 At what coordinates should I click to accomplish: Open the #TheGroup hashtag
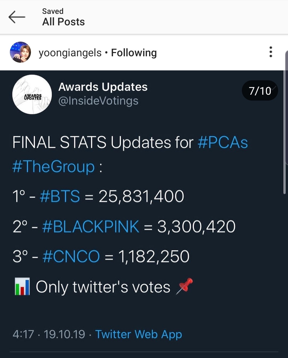[x=53, y=167]
